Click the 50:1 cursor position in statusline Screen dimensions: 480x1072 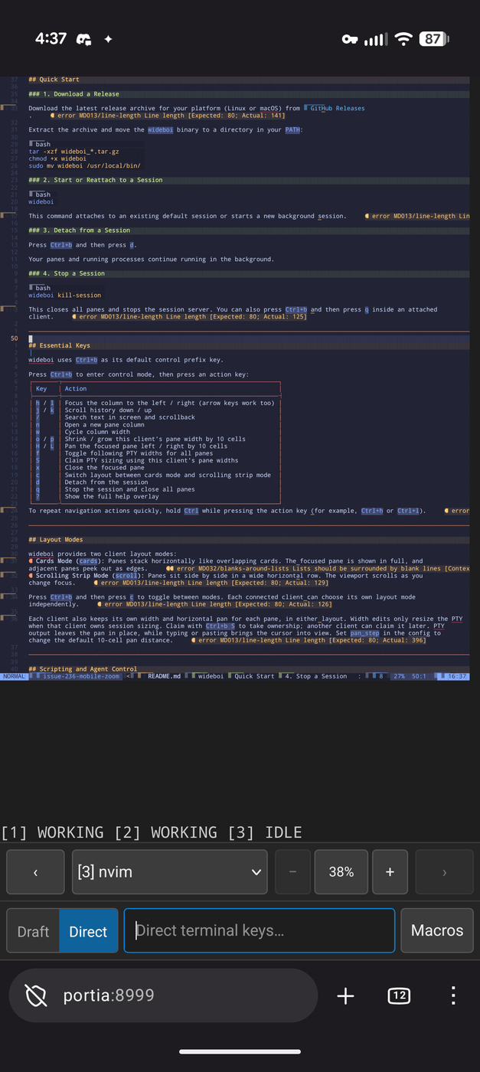[419, 677]
